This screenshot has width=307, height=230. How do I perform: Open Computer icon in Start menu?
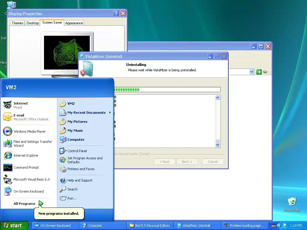point(63,140)
